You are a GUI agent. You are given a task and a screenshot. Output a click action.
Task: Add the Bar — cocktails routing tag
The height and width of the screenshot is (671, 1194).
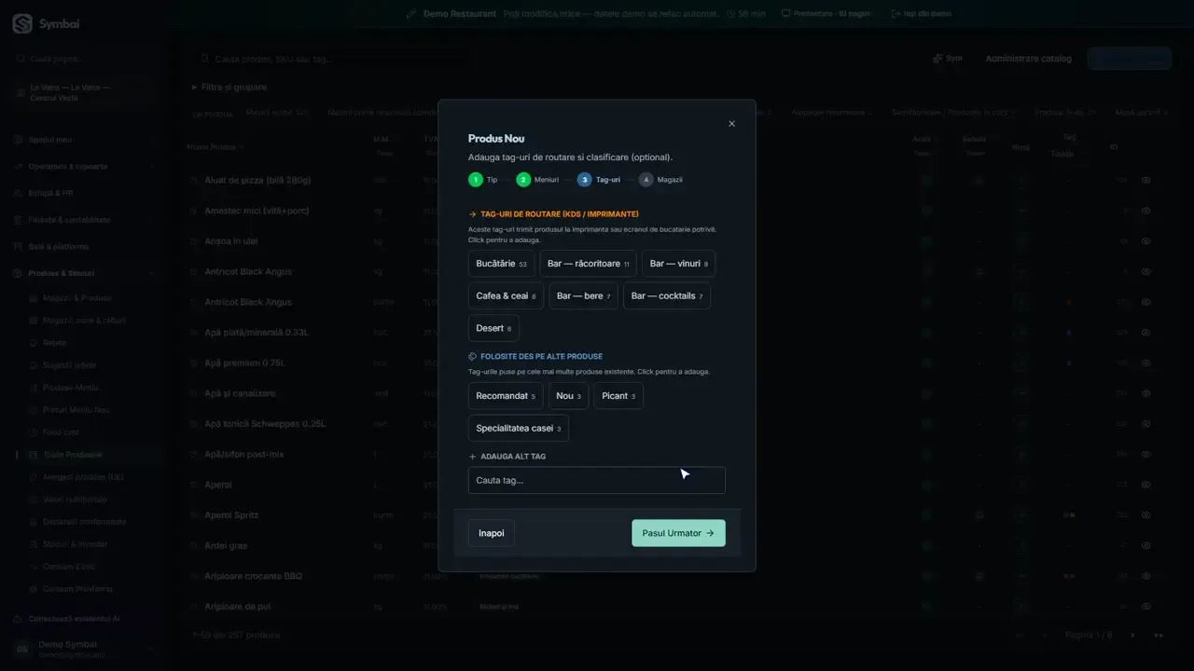(667, 296)
